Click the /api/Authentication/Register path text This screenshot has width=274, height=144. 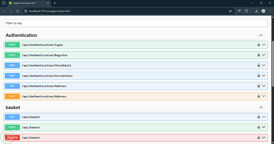click(x=45, y=55)
